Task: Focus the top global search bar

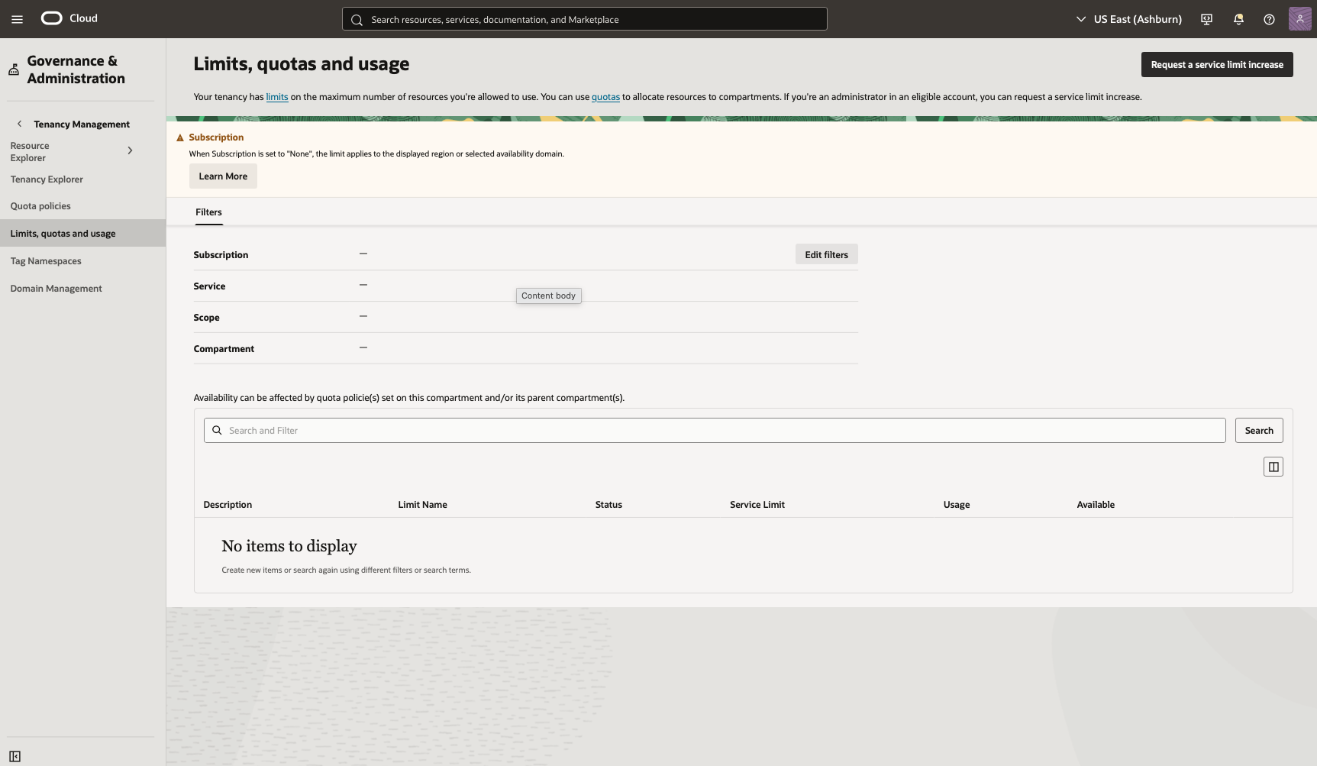Action: click(584, 19)
